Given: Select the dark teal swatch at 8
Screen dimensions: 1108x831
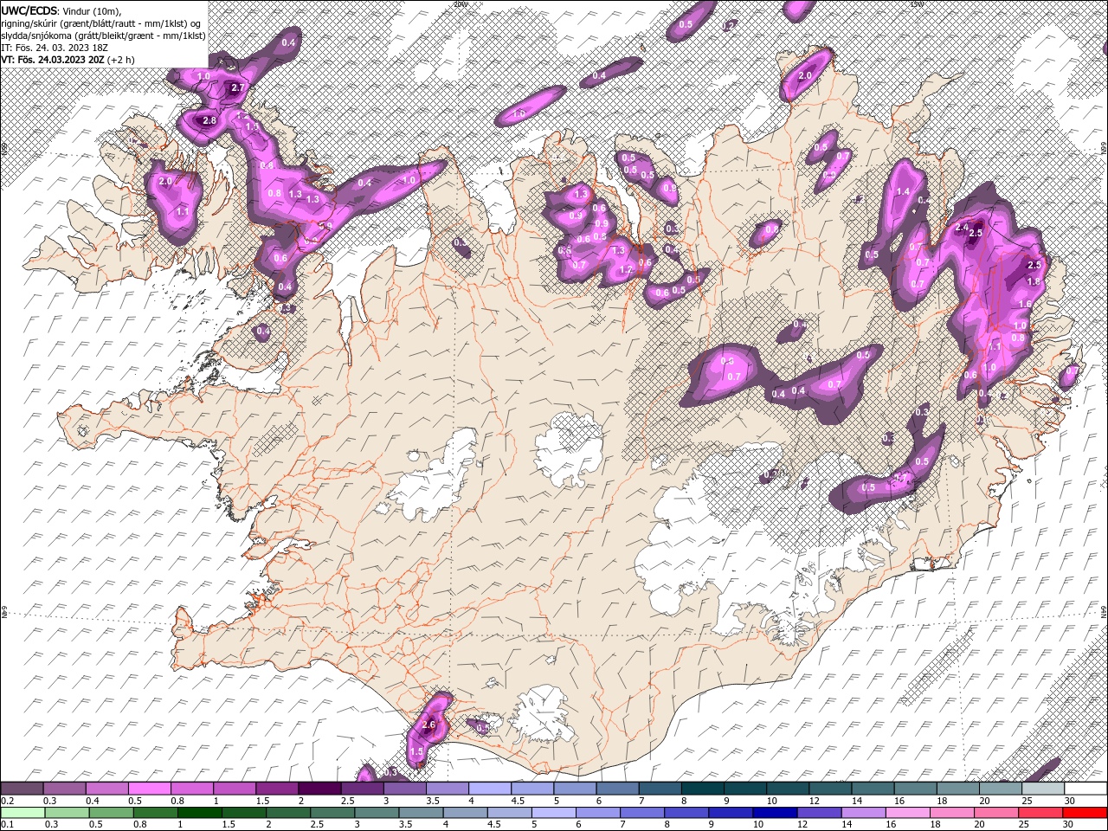Looking at the screenshot, I should click(x=702, y=789).
